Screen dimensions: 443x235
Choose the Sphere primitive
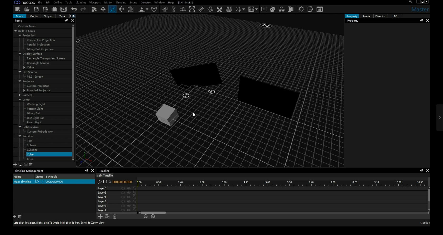[31, 145]
